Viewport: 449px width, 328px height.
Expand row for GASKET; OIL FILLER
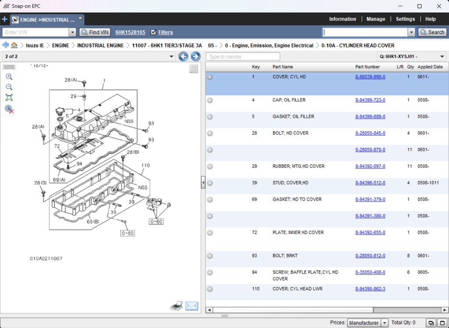pyautogui.click(x=210, y=117)
